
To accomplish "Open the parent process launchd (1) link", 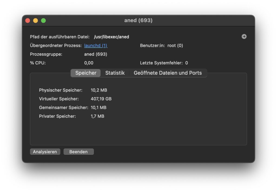I will [x=96, y=45].
